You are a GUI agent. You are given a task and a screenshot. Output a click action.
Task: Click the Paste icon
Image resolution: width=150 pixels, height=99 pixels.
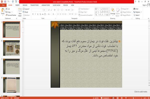pos(3,10)
